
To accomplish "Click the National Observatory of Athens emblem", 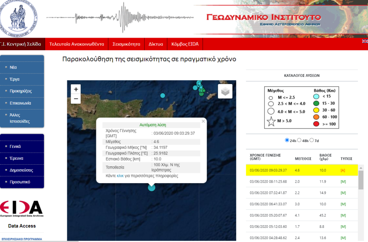I will coord(18,18).
